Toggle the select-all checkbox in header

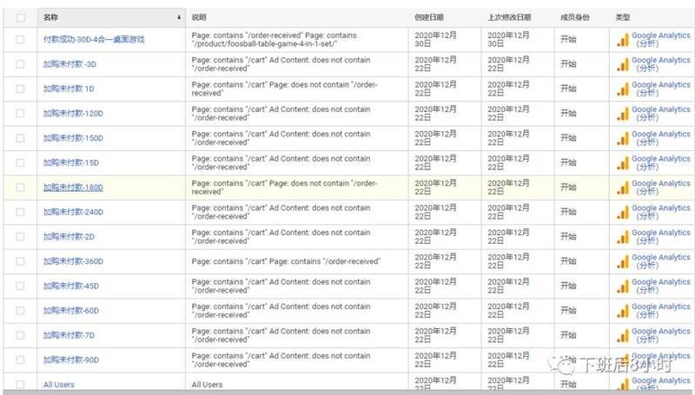20,17
